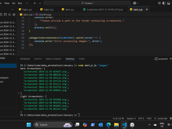Open the Explorer views and more actions ellipsis

(12, 9)
